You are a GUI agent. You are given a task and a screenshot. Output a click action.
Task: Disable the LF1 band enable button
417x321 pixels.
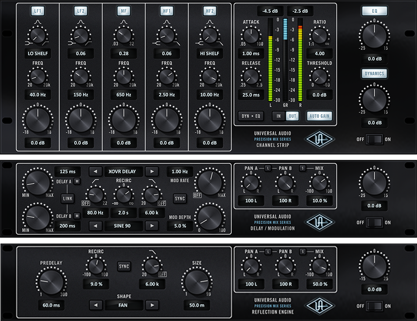tap(37, 11)
